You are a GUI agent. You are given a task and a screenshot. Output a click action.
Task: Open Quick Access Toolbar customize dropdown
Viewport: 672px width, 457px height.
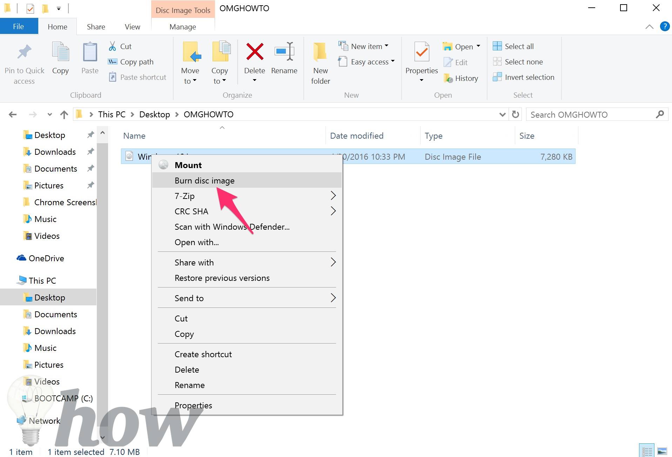pos(59,8)
